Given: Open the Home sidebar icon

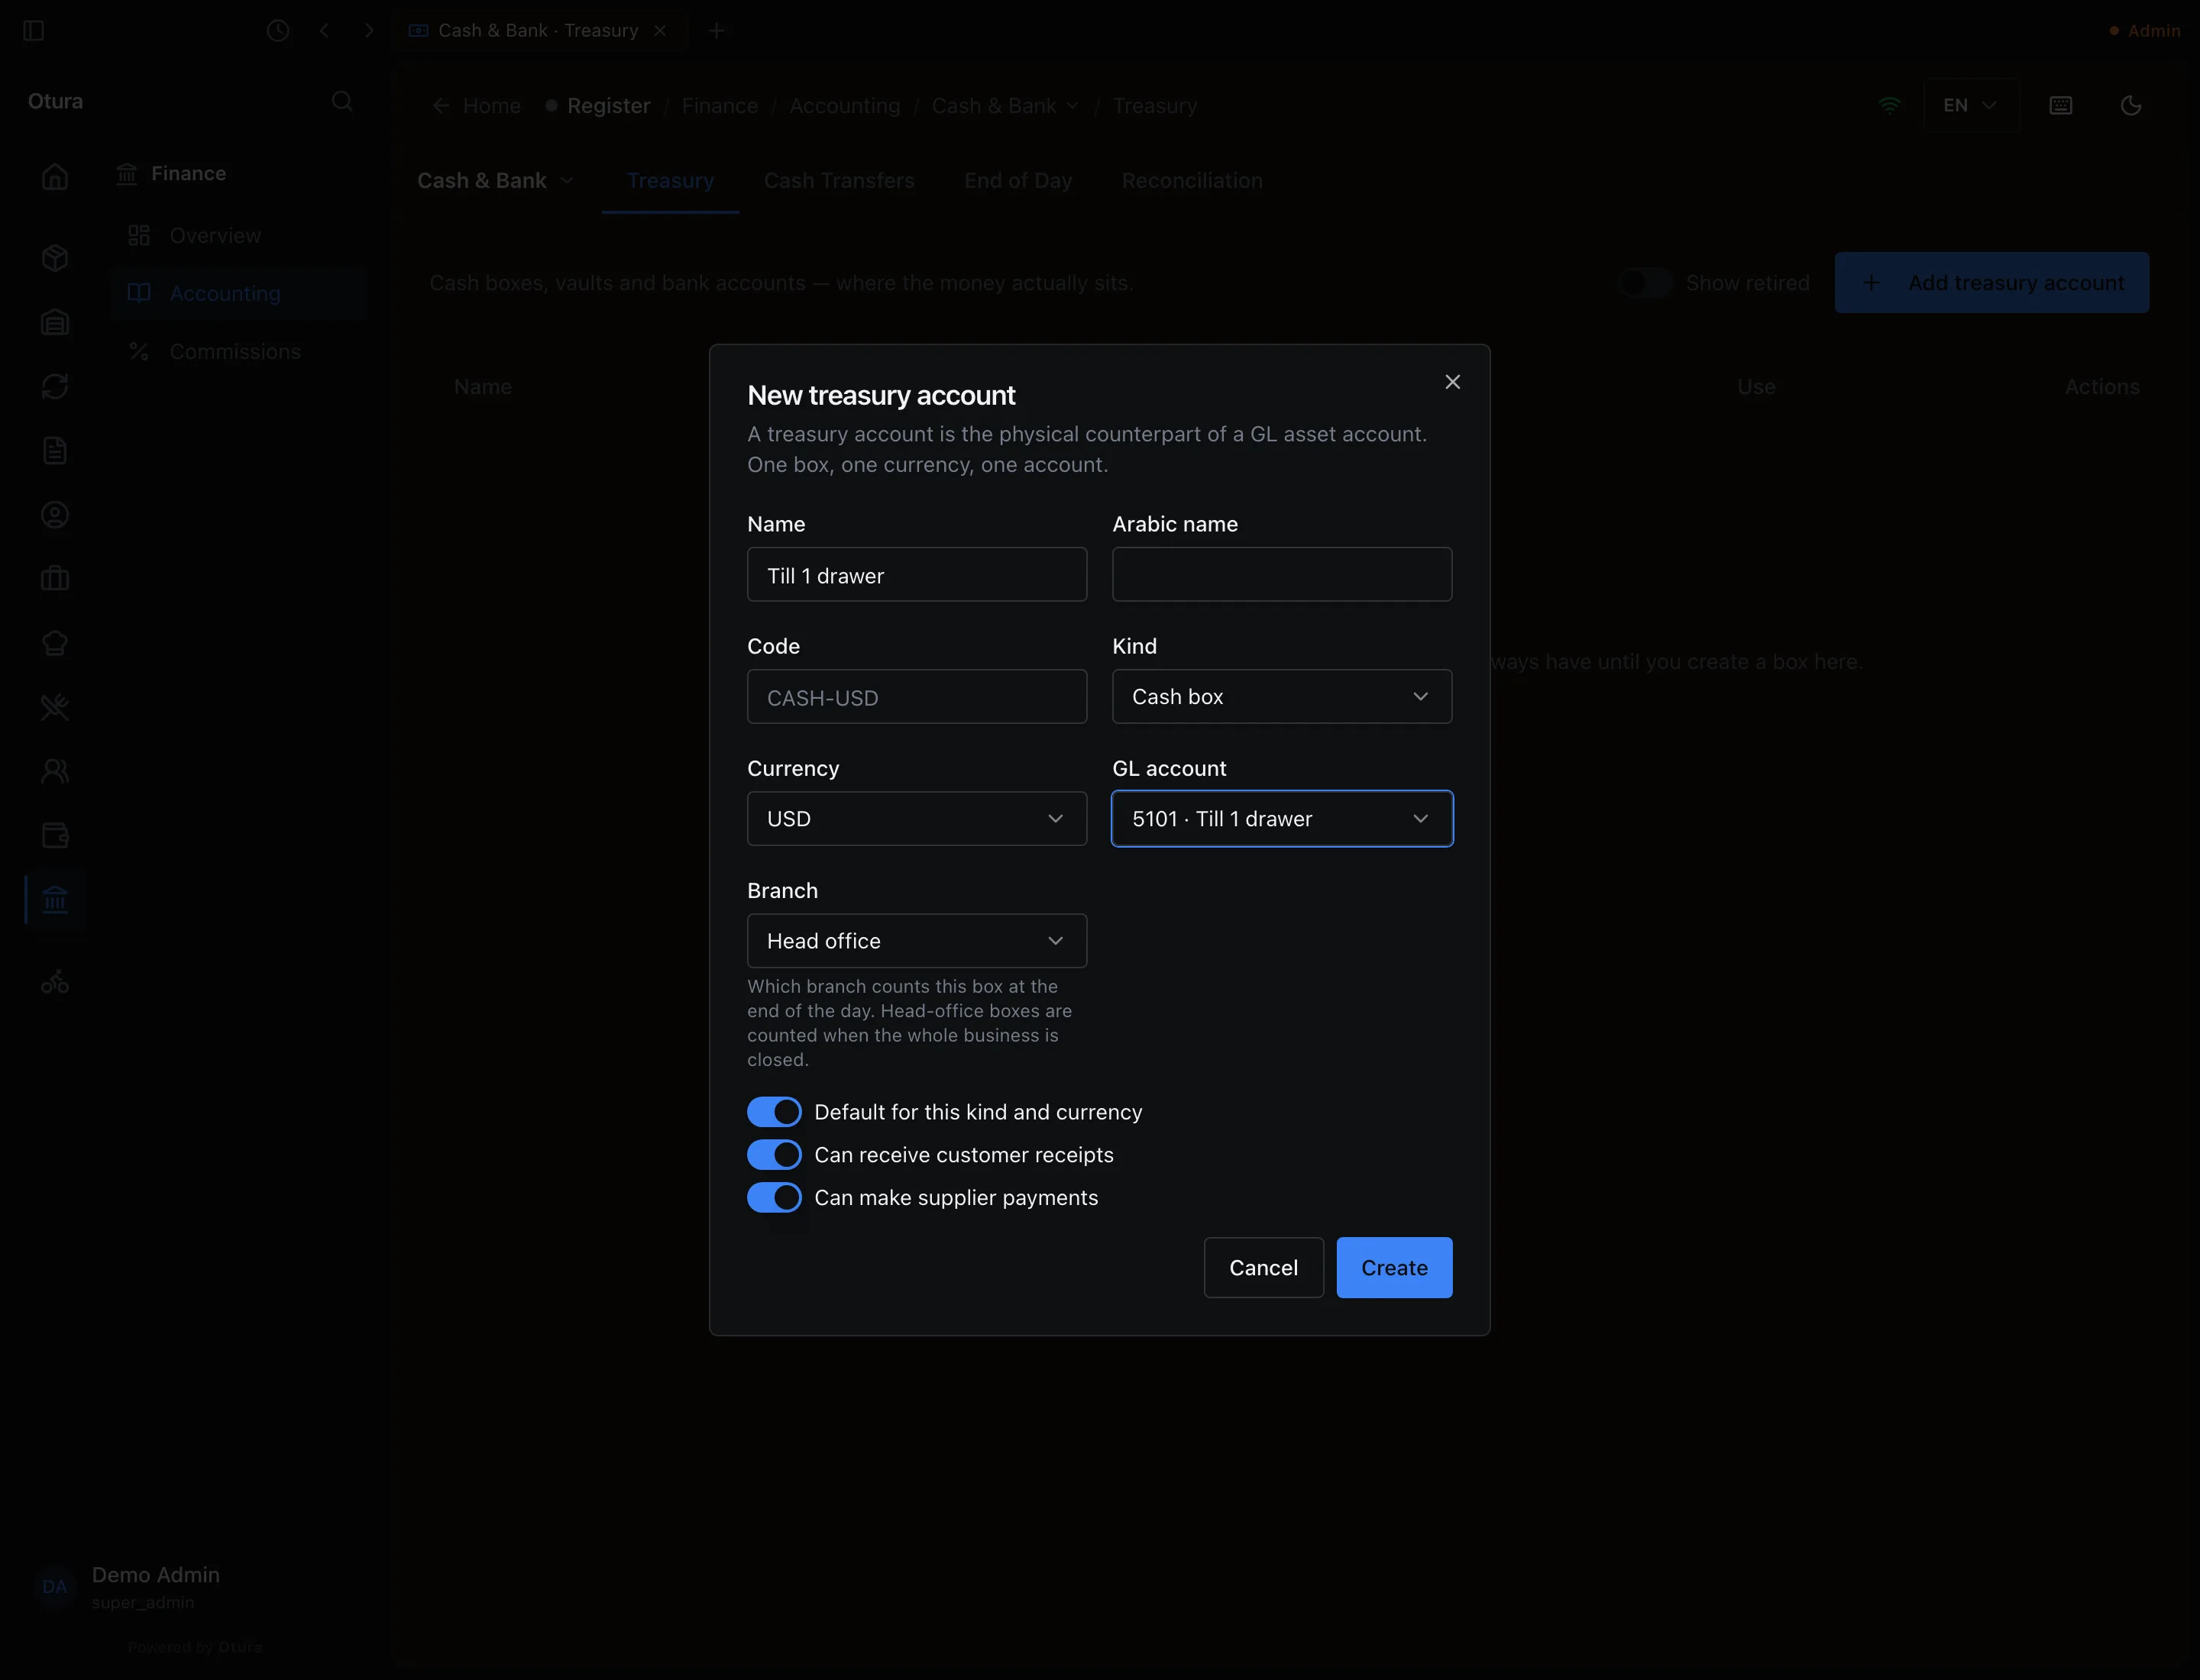Looking at the screenshot, I should pos(55,177).
